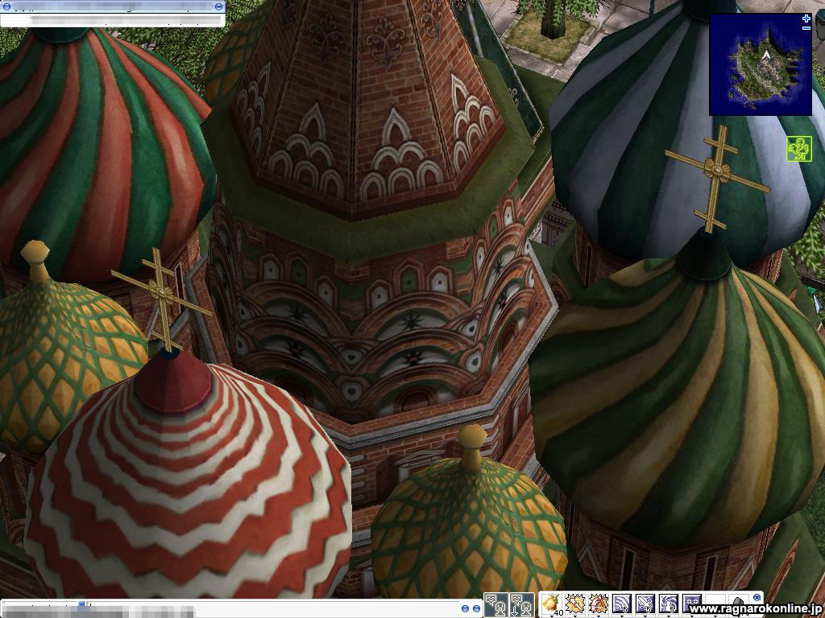Image resolution: width=825 pixels, height=618 pixels.
Task: Click the island minimap in the corner
Action: click(x=761, y=64)
